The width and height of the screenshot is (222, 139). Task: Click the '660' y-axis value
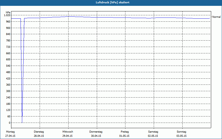(x=9, y=53)
